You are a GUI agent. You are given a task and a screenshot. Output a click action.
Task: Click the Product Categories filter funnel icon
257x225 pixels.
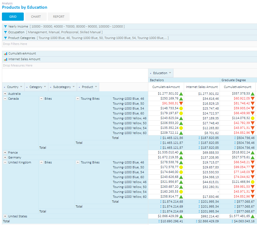click(5, 38)
